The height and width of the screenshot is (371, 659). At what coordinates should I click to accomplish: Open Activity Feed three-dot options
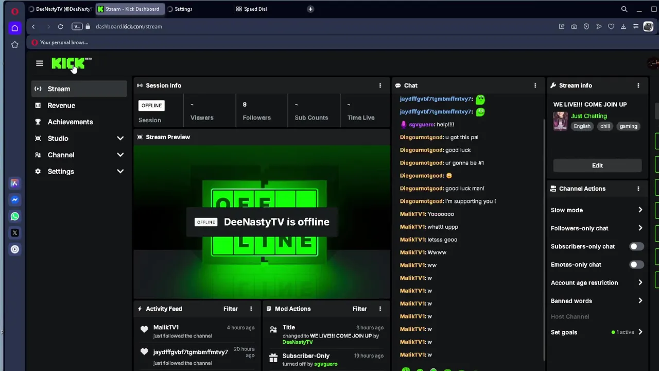(x=251, y=309)
